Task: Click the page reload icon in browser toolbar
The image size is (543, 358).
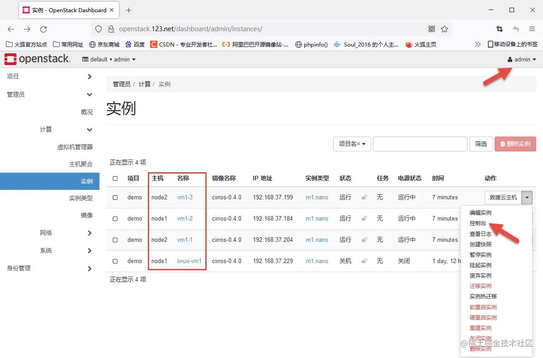Action: click(43, 28)
